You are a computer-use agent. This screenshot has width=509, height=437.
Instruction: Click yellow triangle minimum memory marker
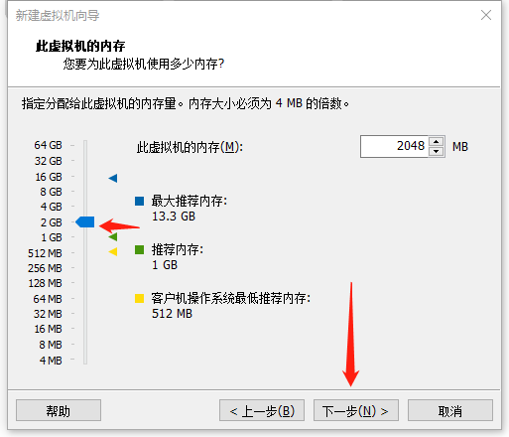(x=113, y=251)
